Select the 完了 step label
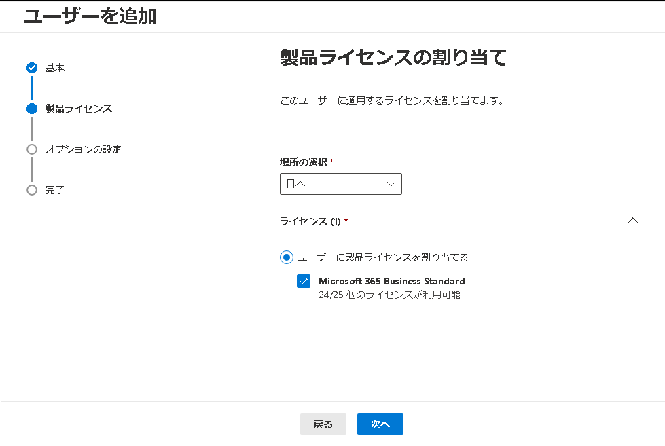This screenshot has width=665, height=446. (55, 190)
